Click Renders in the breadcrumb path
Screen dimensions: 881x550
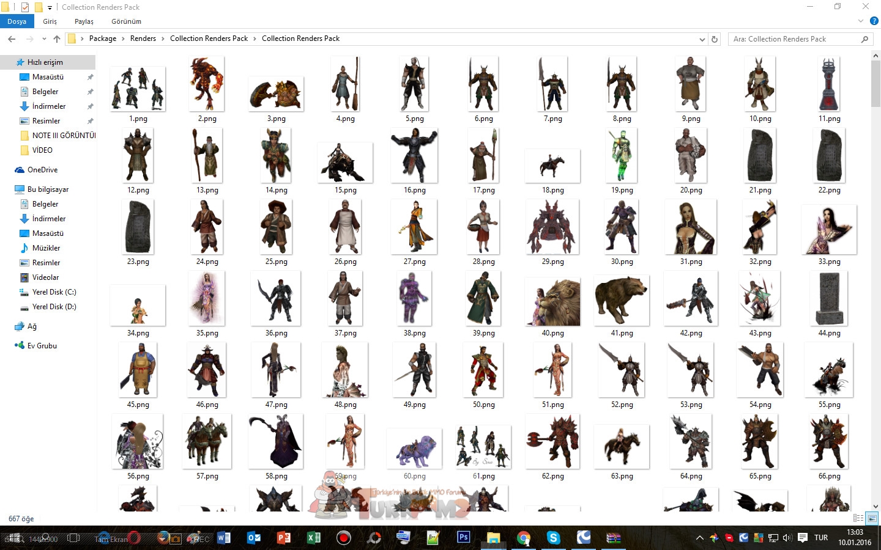[x=143, y=38]
